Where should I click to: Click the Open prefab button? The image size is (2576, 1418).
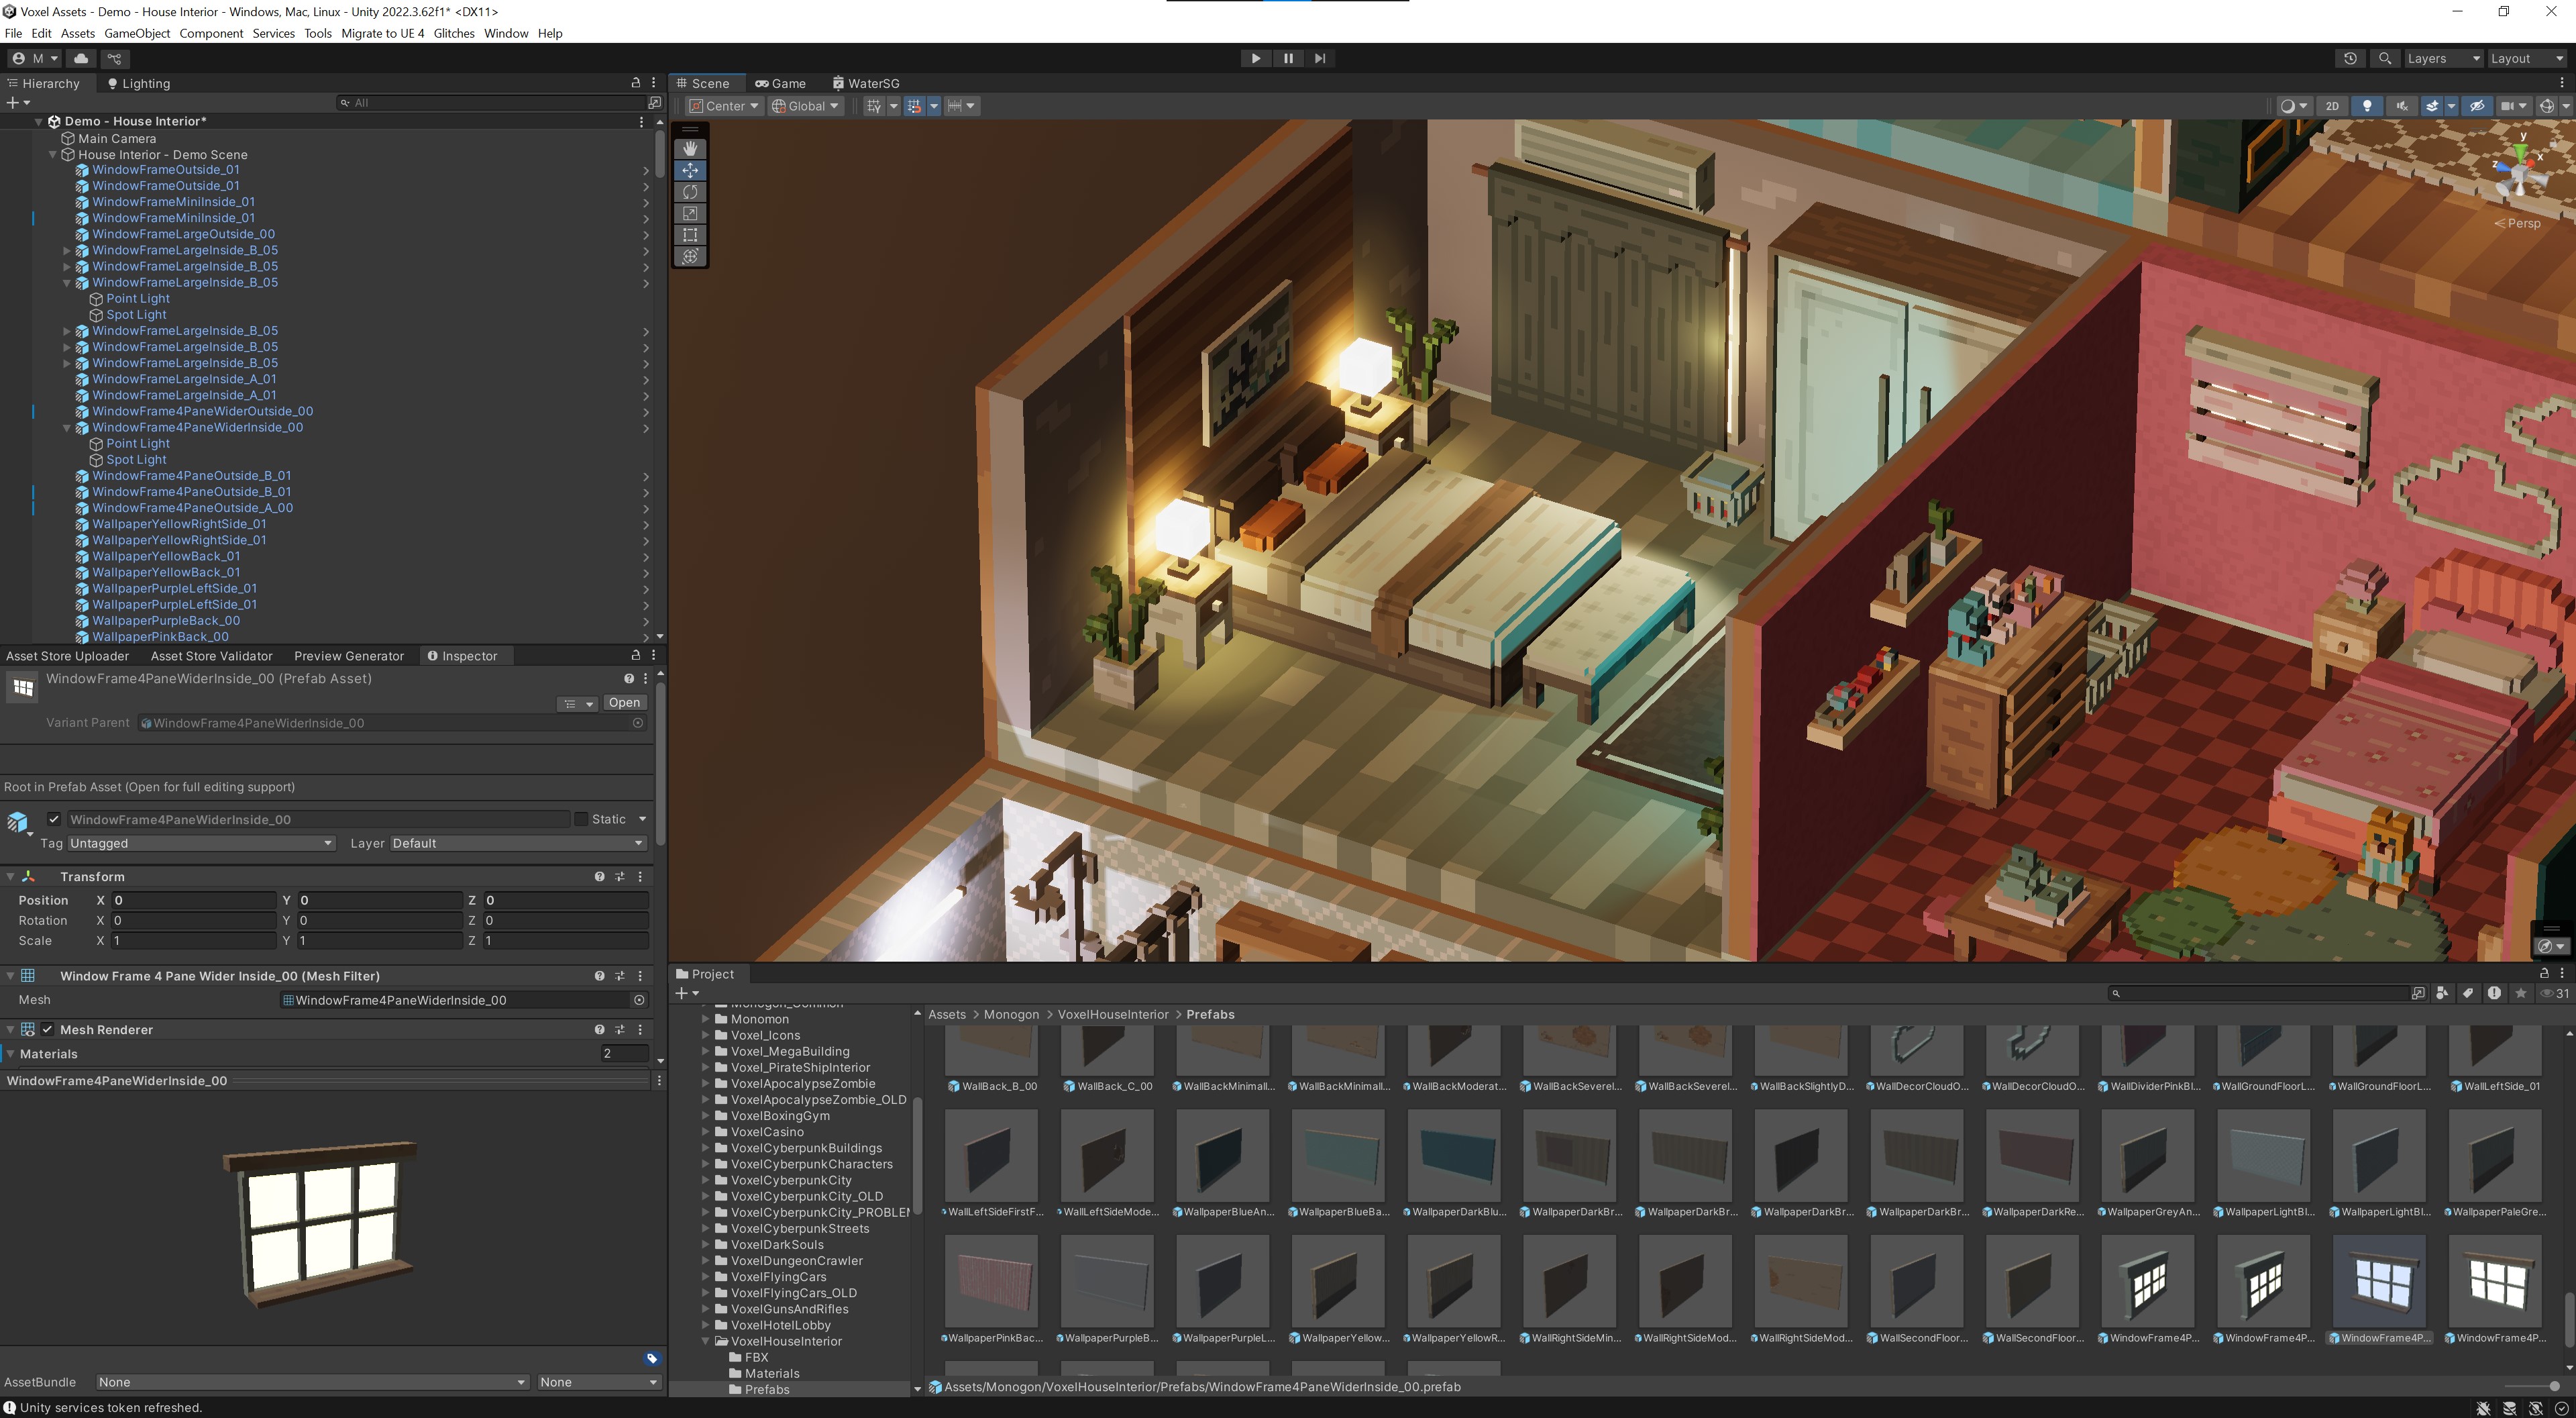(x=624, y=703)
